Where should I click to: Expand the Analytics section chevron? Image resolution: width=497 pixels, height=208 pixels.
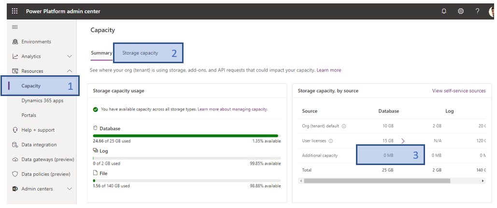click(x=69, y=56)
